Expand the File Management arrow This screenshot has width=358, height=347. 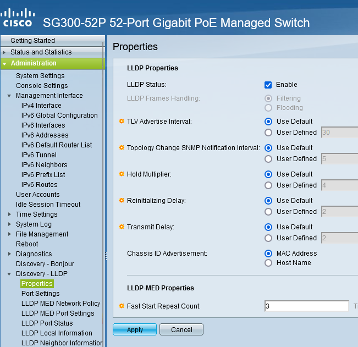click(x=9, y=234)
